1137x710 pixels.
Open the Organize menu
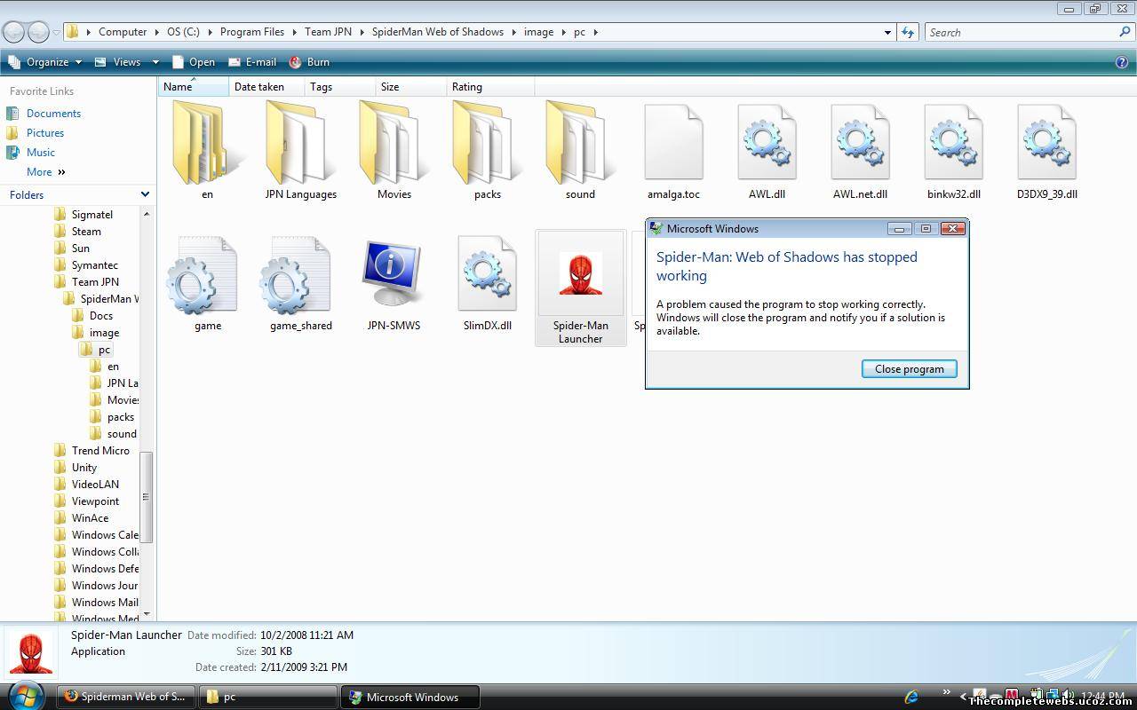(44, 62)
